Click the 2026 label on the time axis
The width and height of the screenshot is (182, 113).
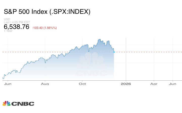(x=126, y=84)
